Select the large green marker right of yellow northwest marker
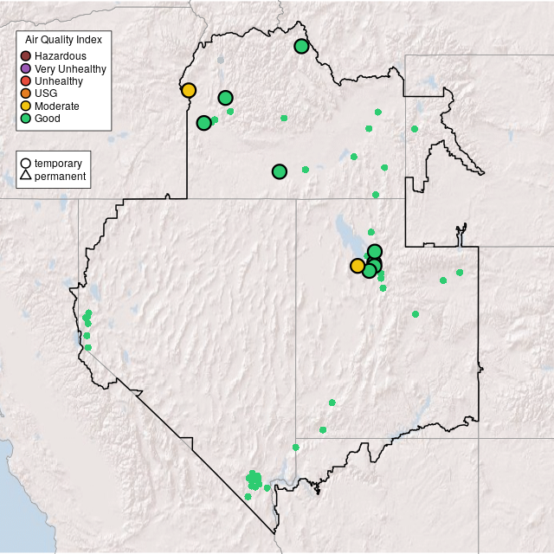This screenshot has height=554, width=554. click(x=225, y=98)
